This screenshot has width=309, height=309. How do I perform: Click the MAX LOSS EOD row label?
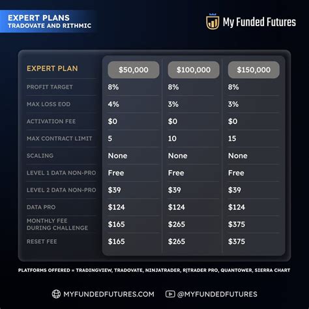(x=48, y=104)
